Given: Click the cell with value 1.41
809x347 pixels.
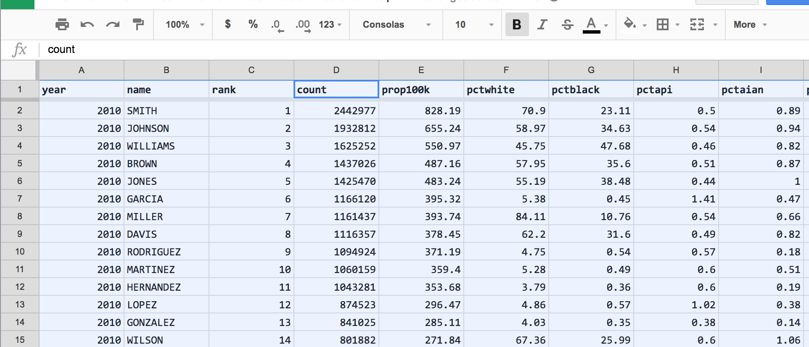Looking at the screenshot, I should coord(676,199).
